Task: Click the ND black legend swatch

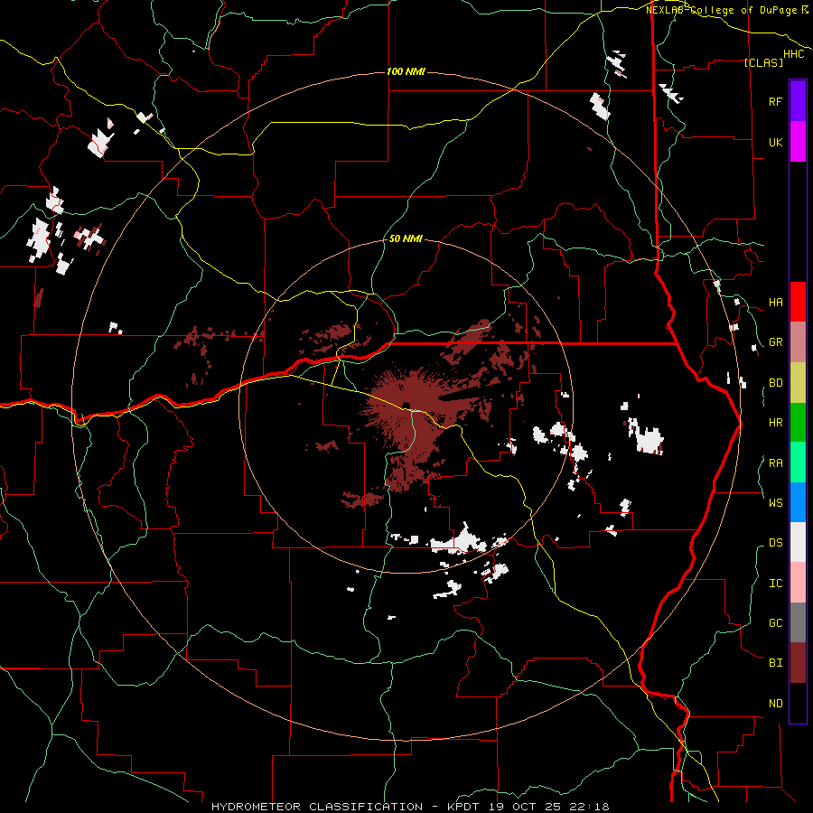Action: [x=798, y=703]
